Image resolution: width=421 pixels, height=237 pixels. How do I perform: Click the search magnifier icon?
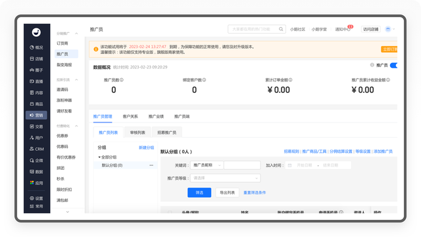click(281, 29)
